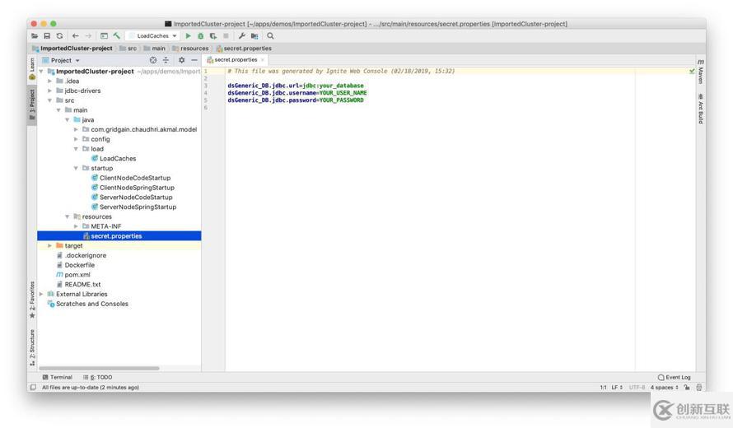Screen dimensions: 733x428
Task: Click the scroll-from-source target icon
Action: (153, 60)
